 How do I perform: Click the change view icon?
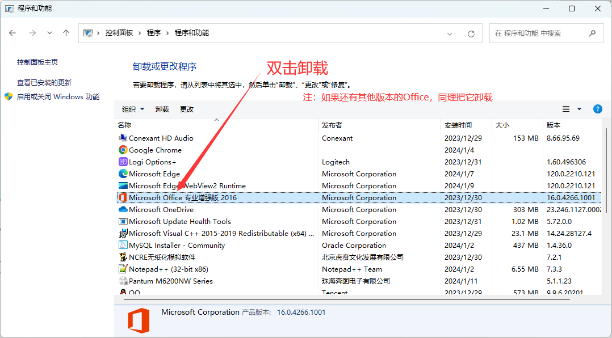click(566, 109)
